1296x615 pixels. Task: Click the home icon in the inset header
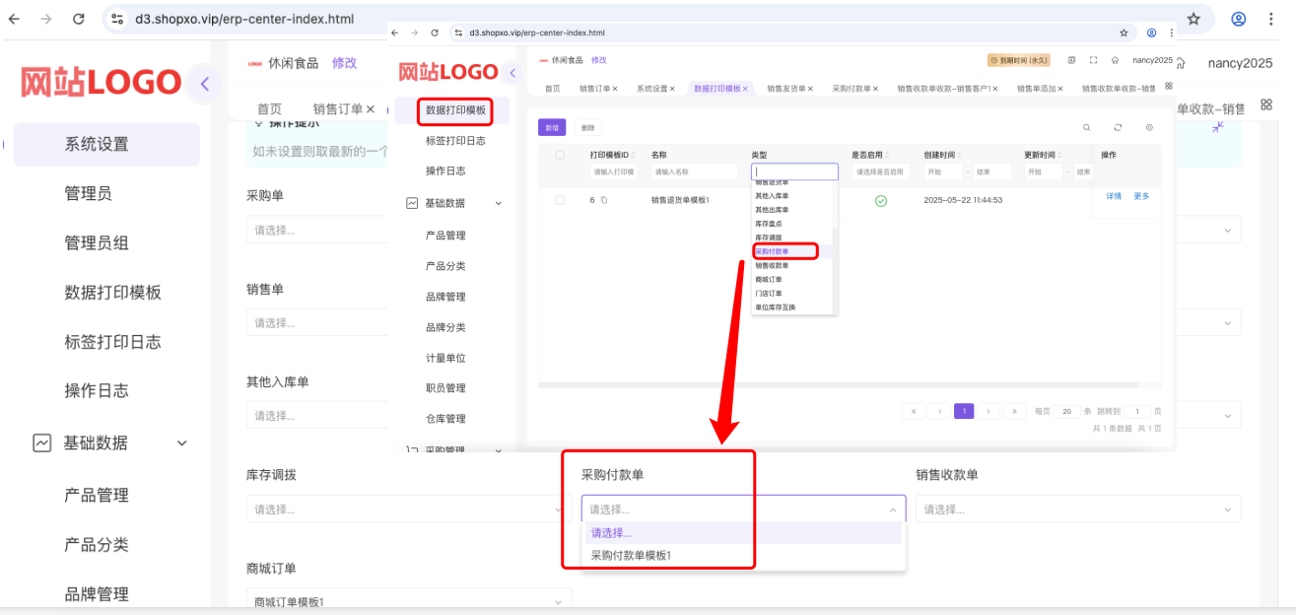[x=1115, y=60]
